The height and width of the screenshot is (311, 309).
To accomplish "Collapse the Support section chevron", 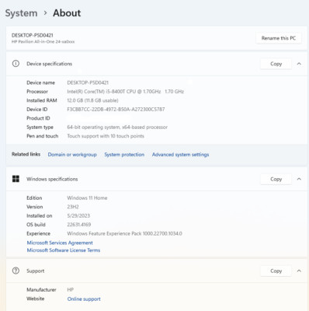I will (299, 271).
